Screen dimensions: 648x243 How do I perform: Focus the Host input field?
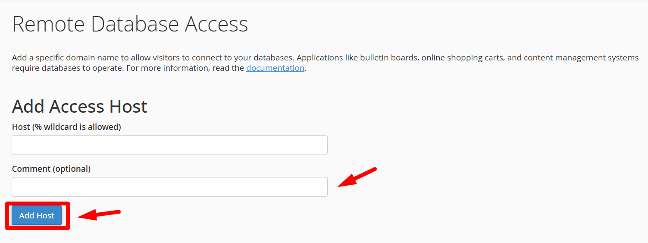pos(169,145)
